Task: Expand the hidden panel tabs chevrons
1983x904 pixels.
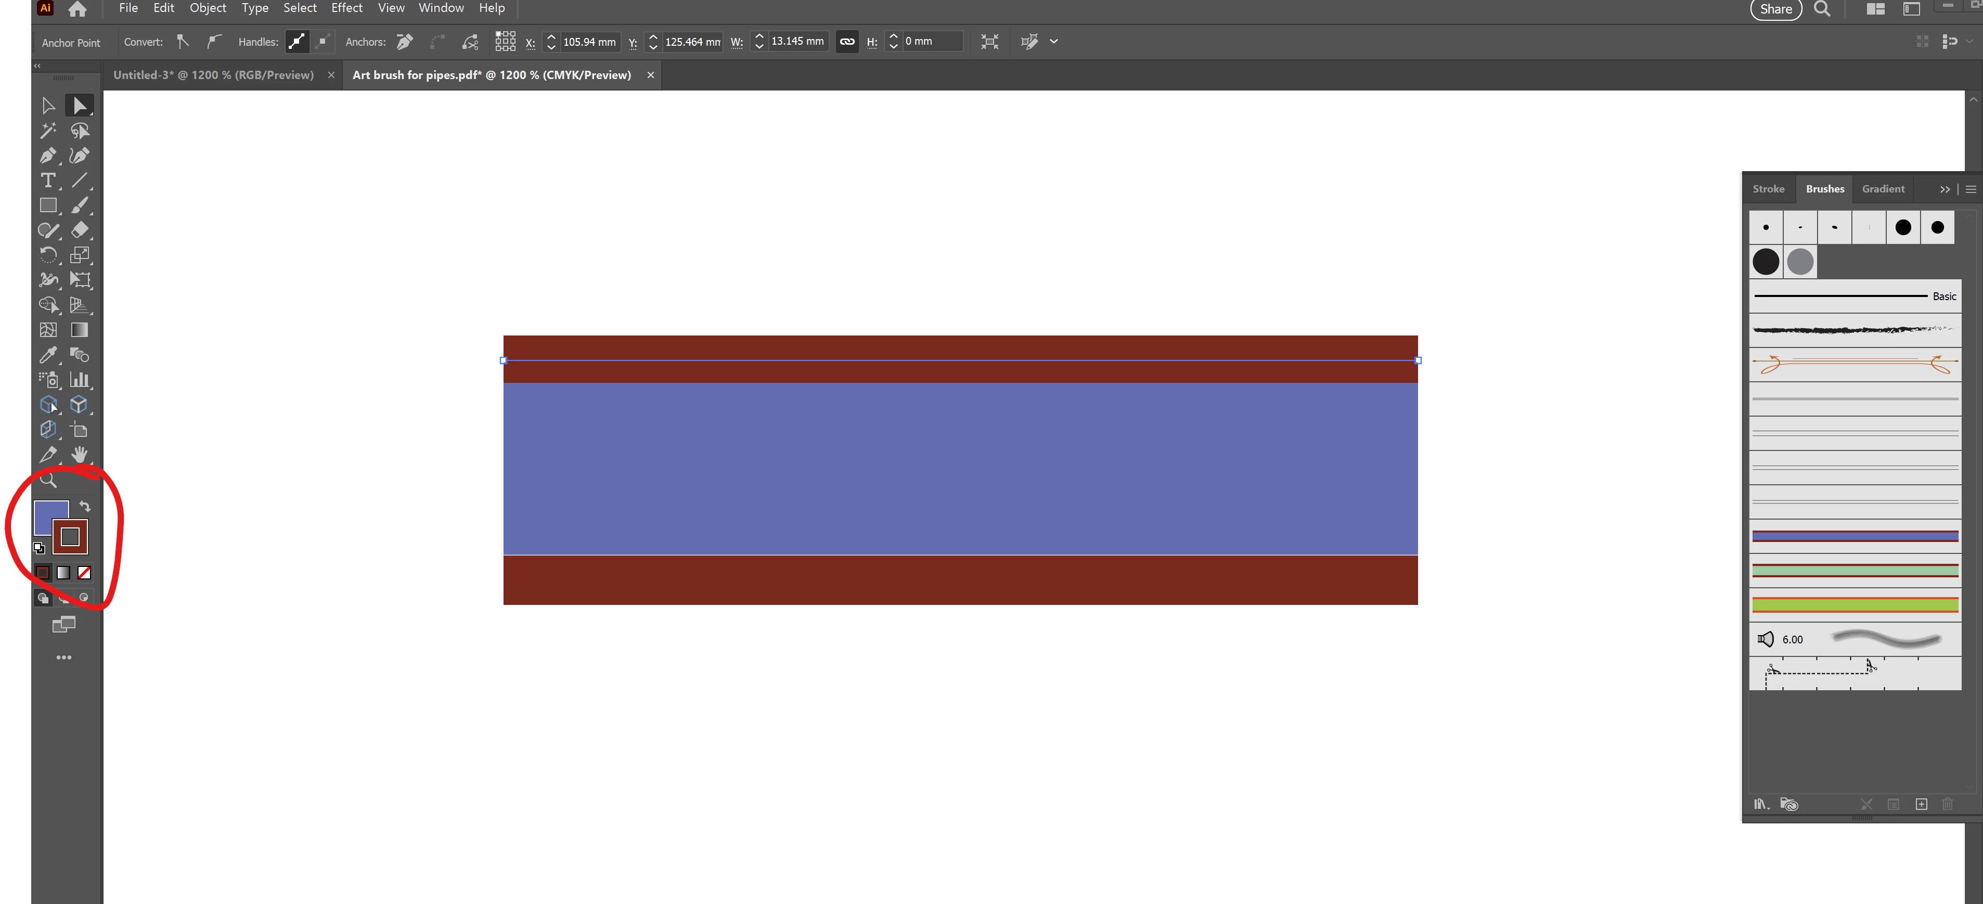Action: (x=1945, y=189)
